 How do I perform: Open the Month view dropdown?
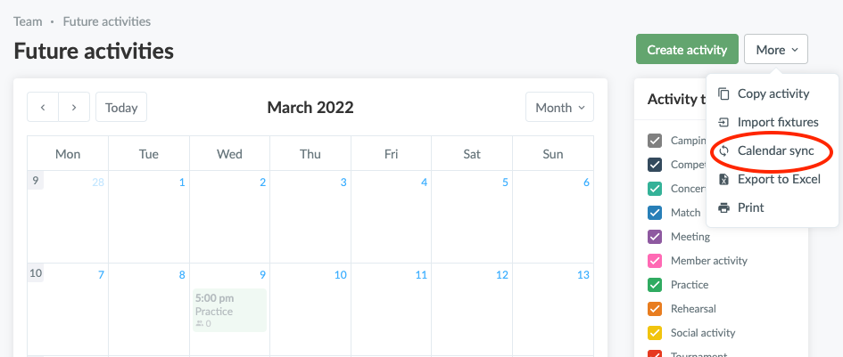click(x=559, y=108)
